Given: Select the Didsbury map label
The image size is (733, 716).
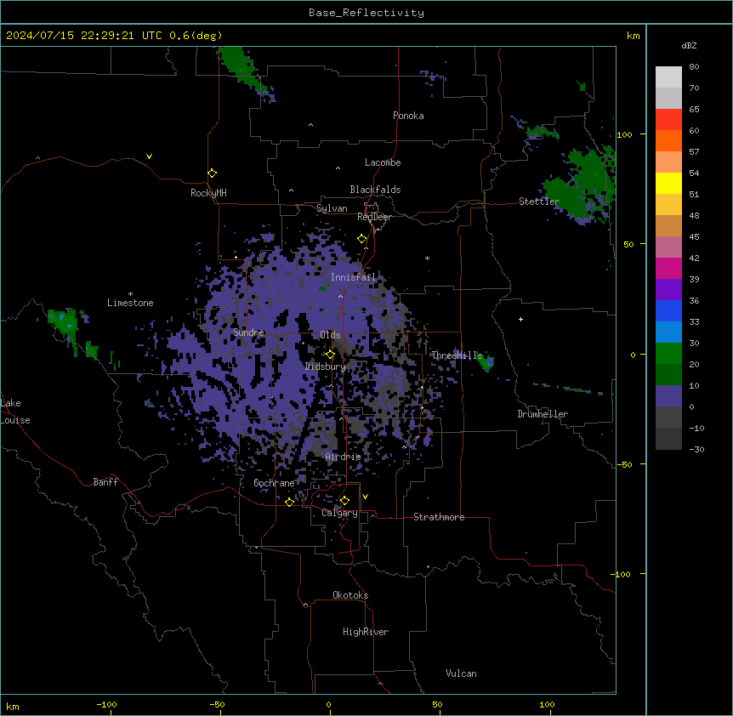Looking at the screenshot, I should [326, 367].
